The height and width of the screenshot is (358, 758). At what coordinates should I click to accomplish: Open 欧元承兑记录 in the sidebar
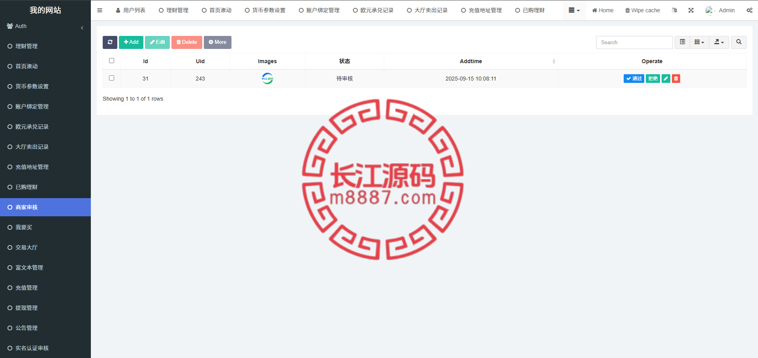click(x=45, y=127)
